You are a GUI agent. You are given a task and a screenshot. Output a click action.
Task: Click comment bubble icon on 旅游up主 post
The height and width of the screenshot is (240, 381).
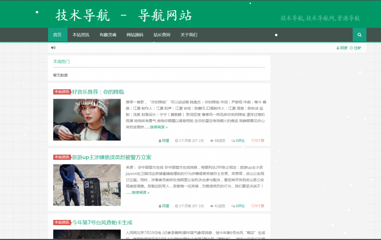(x=233, y=206)
